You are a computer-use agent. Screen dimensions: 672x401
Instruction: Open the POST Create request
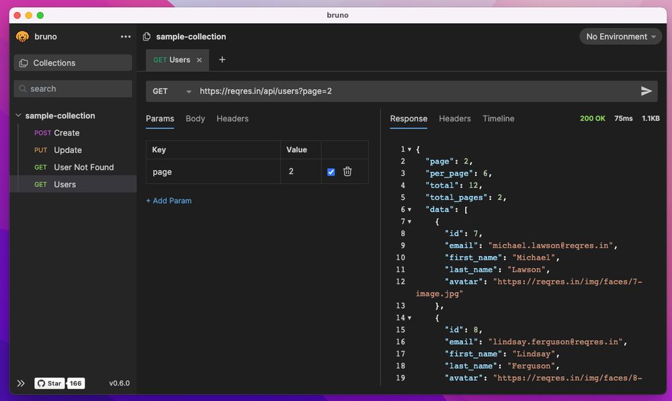(x=73, y=133)
